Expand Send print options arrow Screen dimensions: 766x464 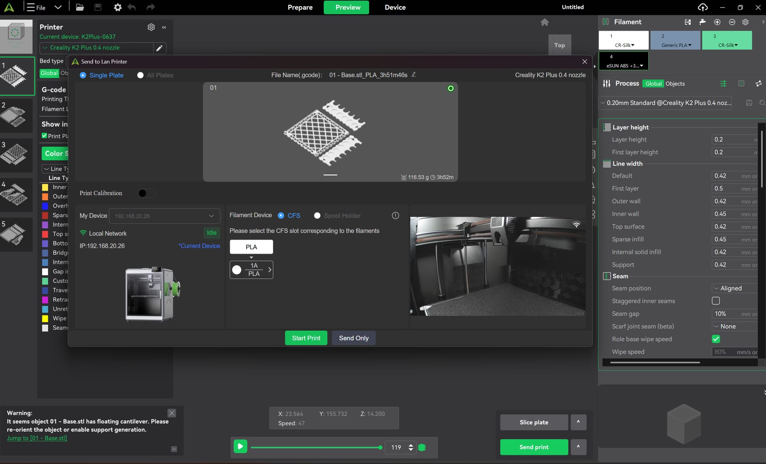pos(578,447)
